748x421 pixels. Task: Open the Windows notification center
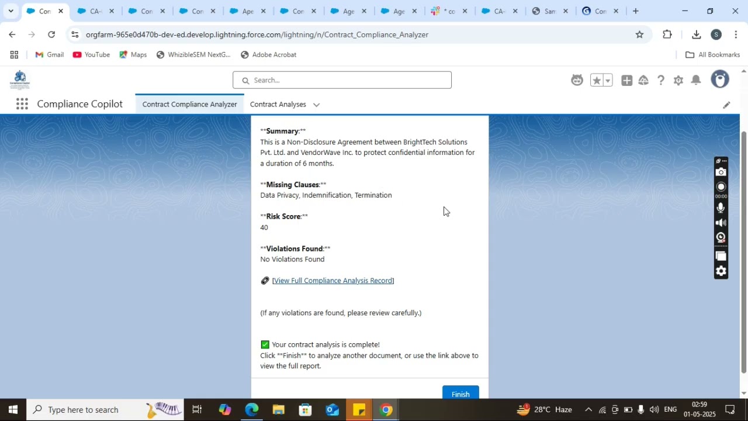[x=730, y=410]
